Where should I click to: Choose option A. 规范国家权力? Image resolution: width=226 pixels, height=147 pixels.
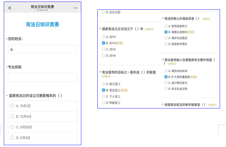pyautogui.click(x=166, y=26)
